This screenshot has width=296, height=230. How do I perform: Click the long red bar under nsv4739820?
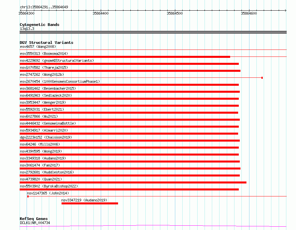pyautogui.click(x=133, y=182)
